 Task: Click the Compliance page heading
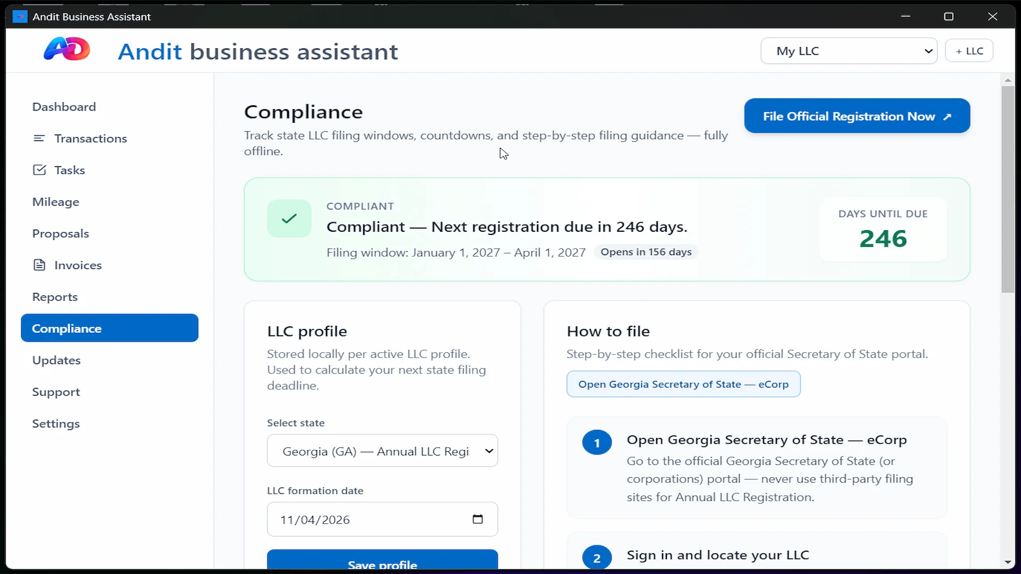pos(303,112)
